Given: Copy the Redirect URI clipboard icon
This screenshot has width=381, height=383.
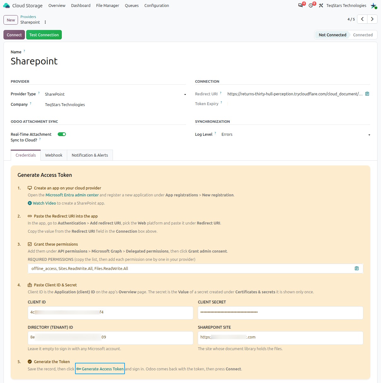Looking at the screenshot, I should pos(367,94).
